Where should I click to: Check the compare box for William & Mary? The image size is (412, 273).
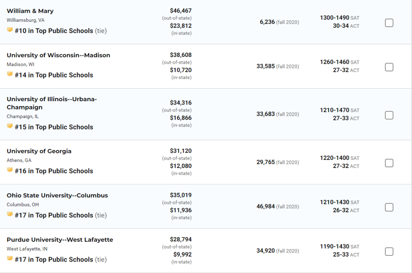[x=389, y=23]
